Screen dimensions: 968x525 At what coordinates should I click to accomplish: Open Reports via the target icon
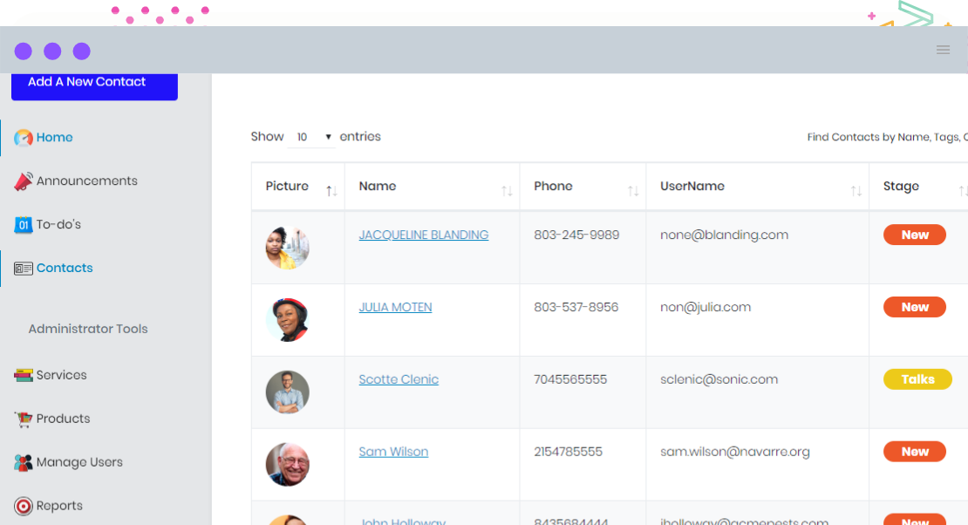click(24, 506)
